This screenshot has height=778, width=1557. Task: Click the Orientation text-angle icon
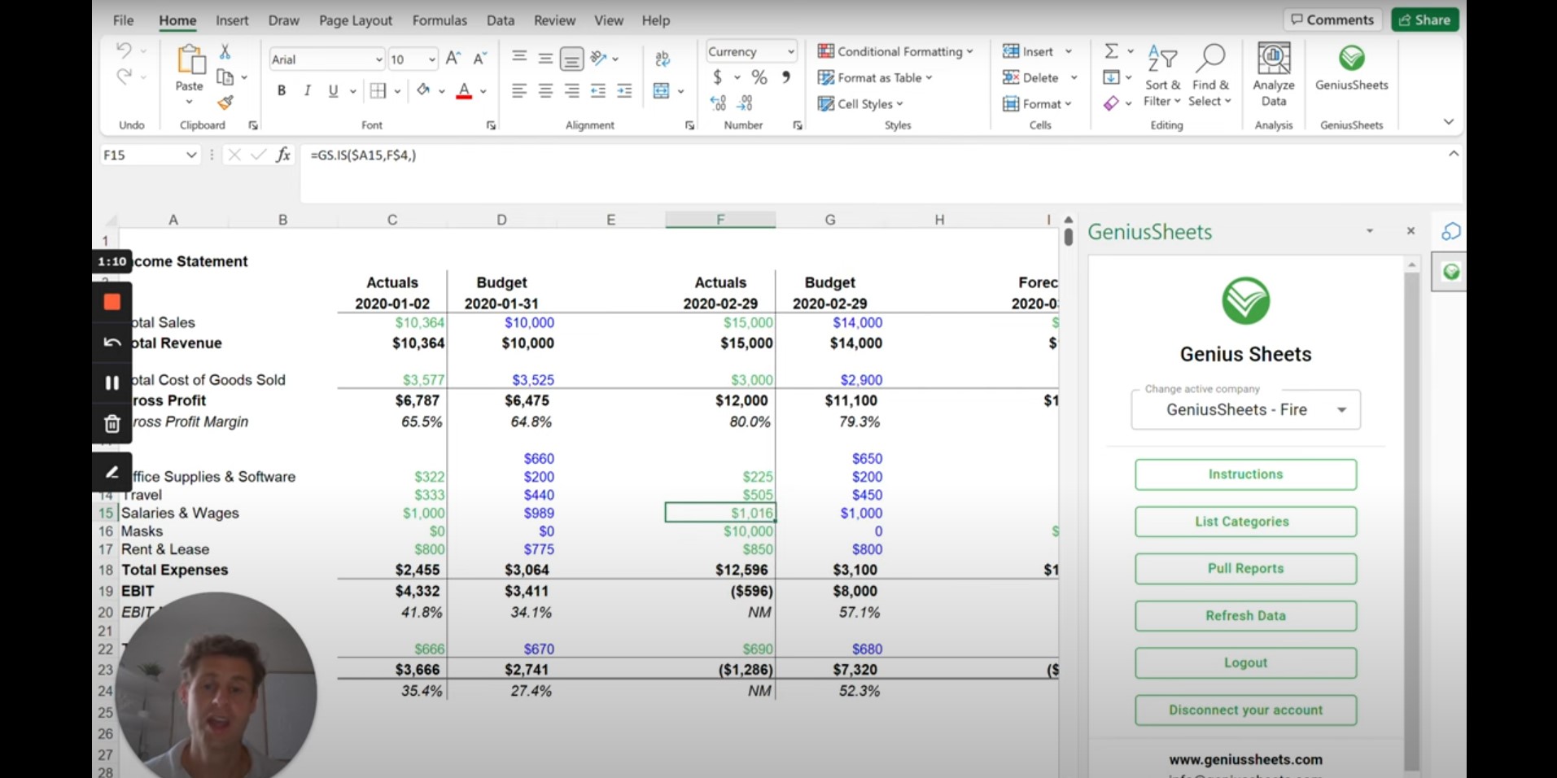(599, 58)
